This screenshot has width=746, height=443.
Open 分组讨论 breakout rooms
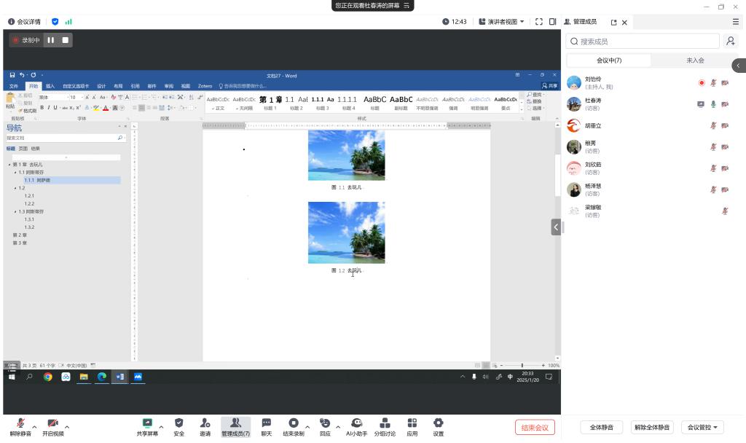click(385, 423)
